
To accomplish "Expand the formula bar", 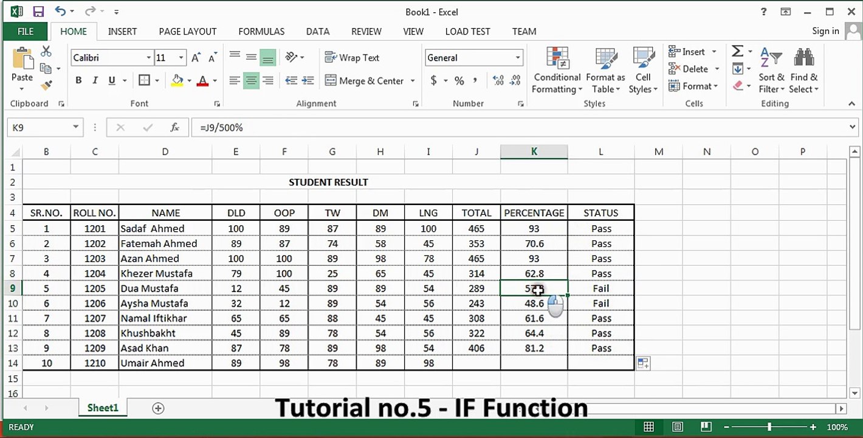I will [852, 127].
